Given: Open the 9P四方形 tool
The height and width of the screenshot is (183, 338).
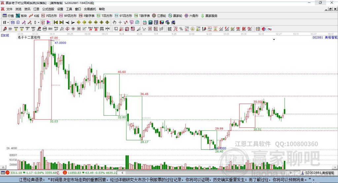Looking at the screenshot, I should click(68, 16).
